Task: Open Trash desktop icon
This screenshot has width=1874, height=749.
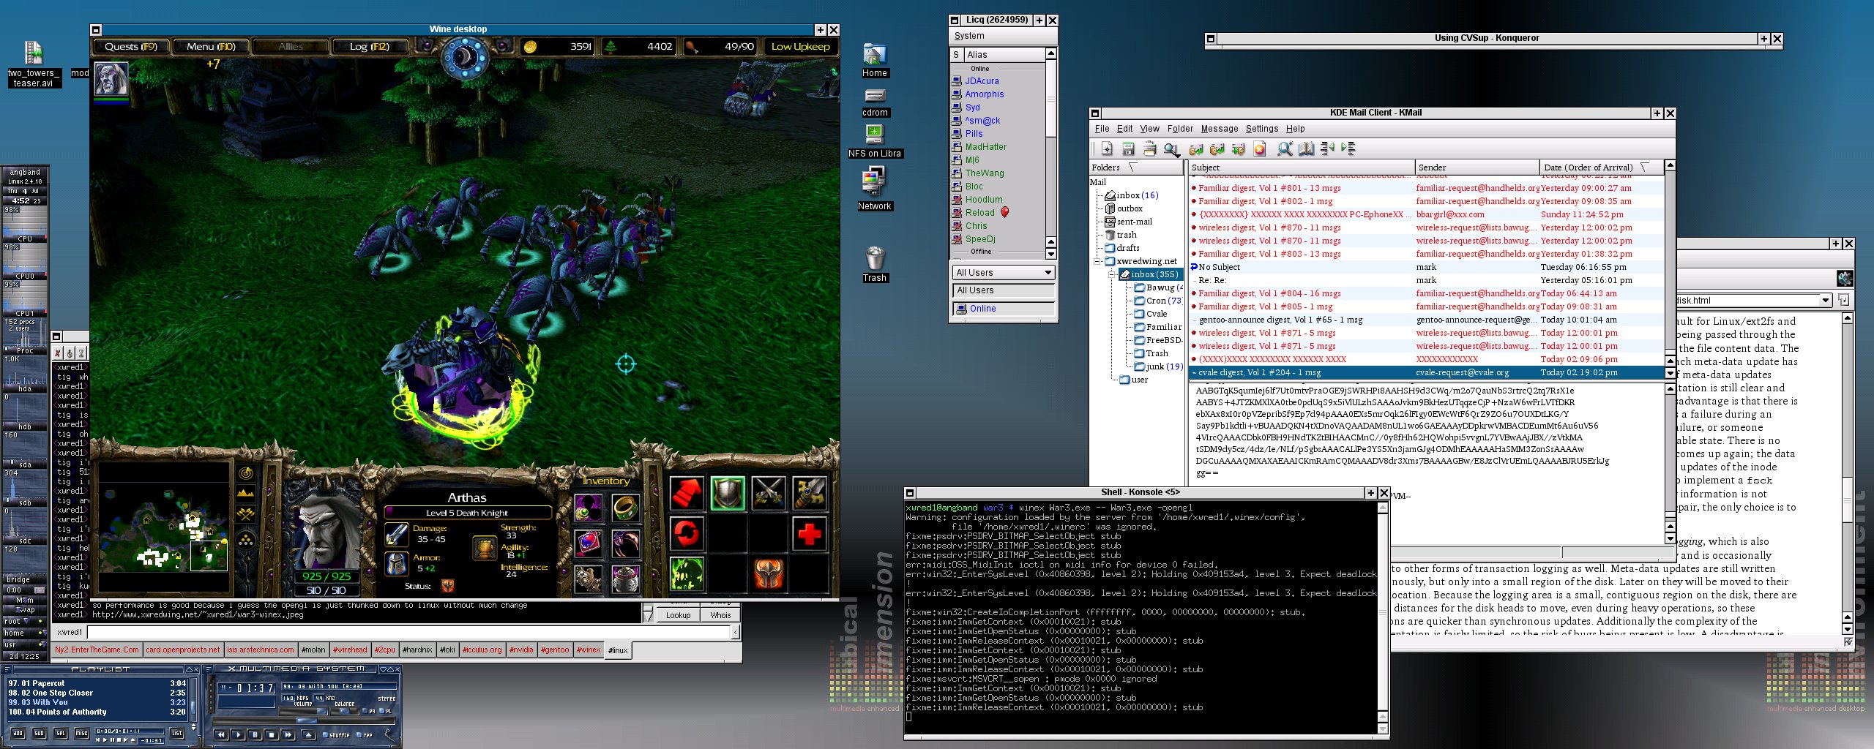Action: (x=875, y=264)
